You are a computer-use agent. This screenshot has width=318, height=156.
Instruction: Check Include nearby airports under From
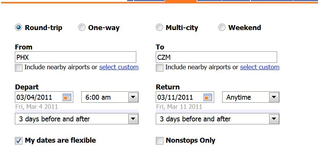(19, 68)
